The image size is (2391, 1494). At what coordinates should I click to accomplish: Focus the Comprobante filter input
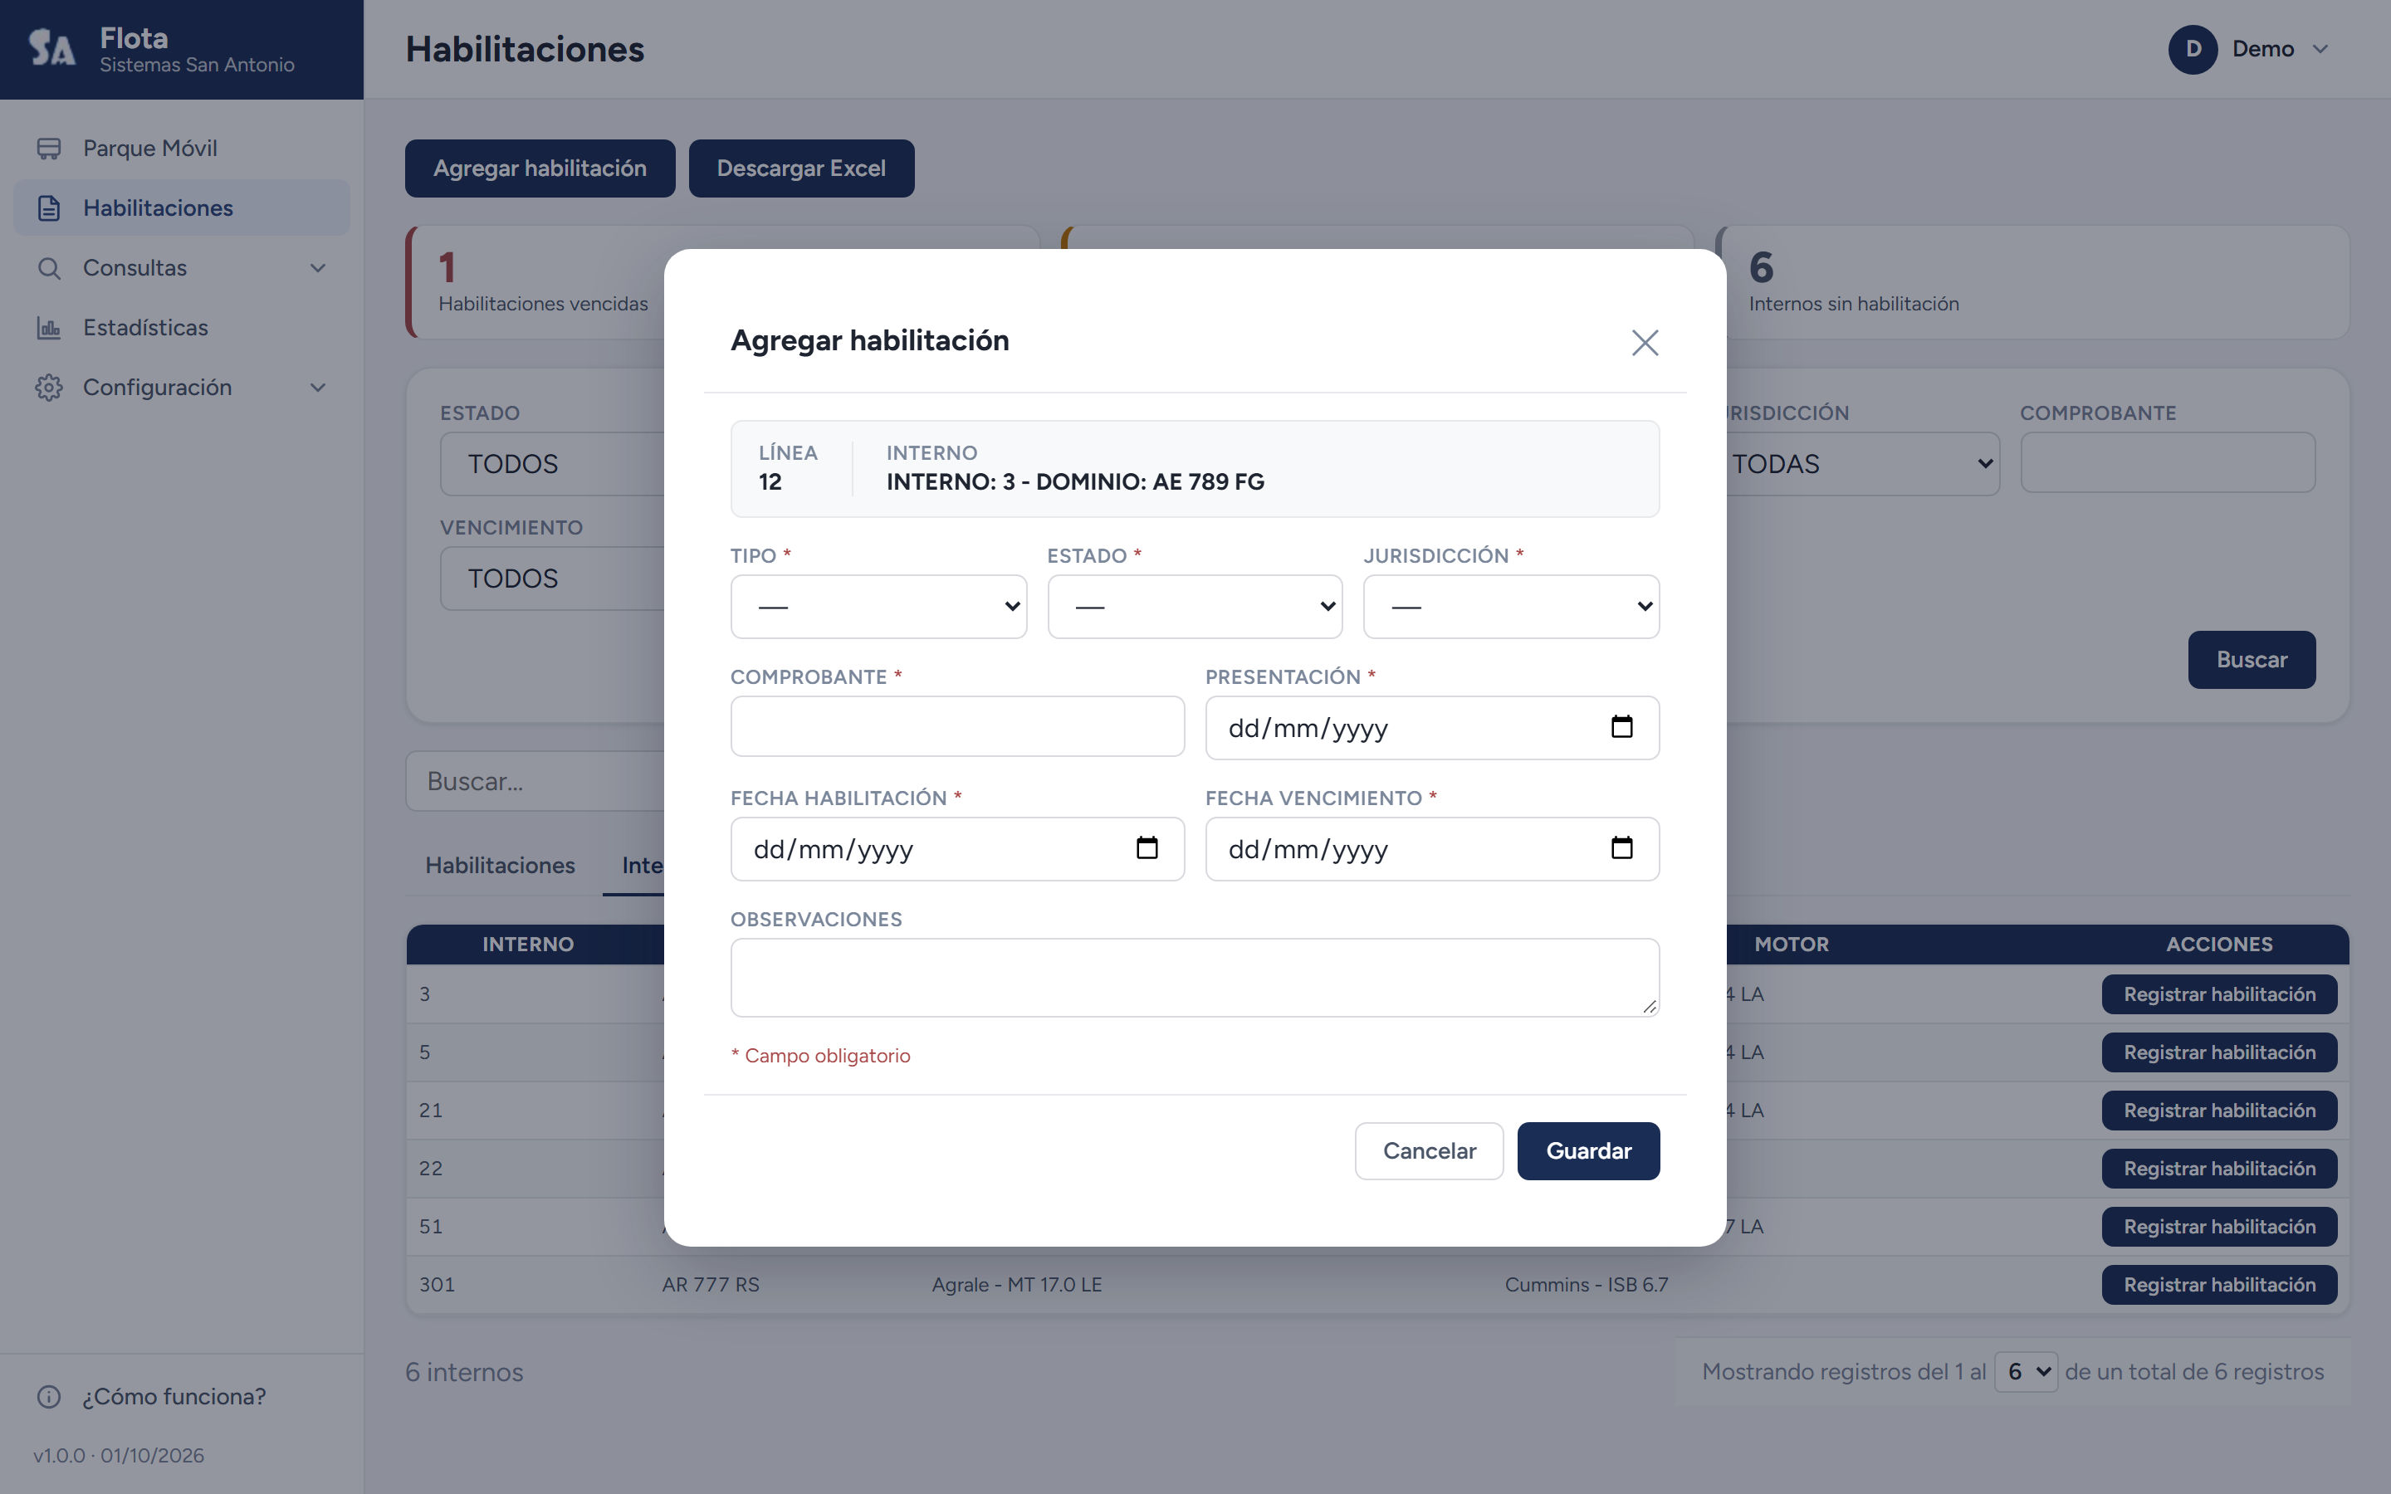click(x=2167, y=462)
